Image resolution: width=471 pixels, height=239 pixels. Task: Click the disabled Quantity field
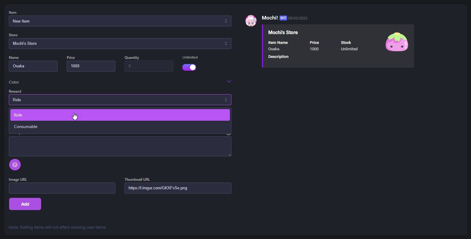[149, 66]
